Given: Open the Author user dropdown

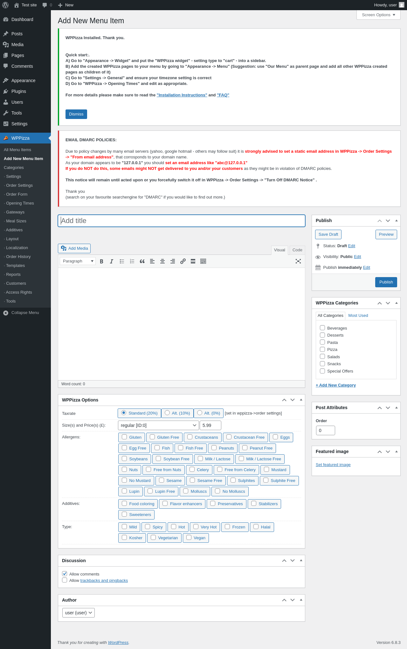Looking at the screenshot, I should [x=79, y=613].
